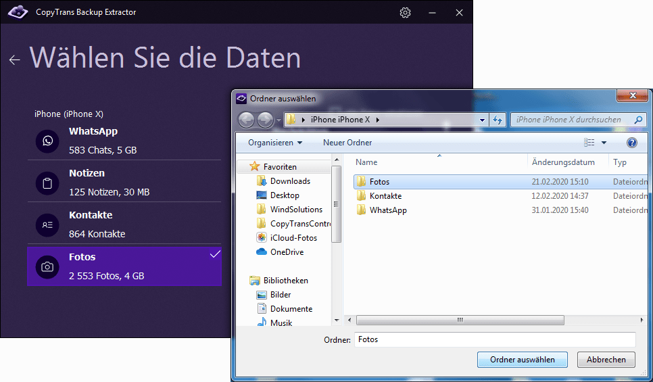Screen dimensions: 653x382
Task: Open iCloud-Fotos in favorites
Action: tap(293, 237)
